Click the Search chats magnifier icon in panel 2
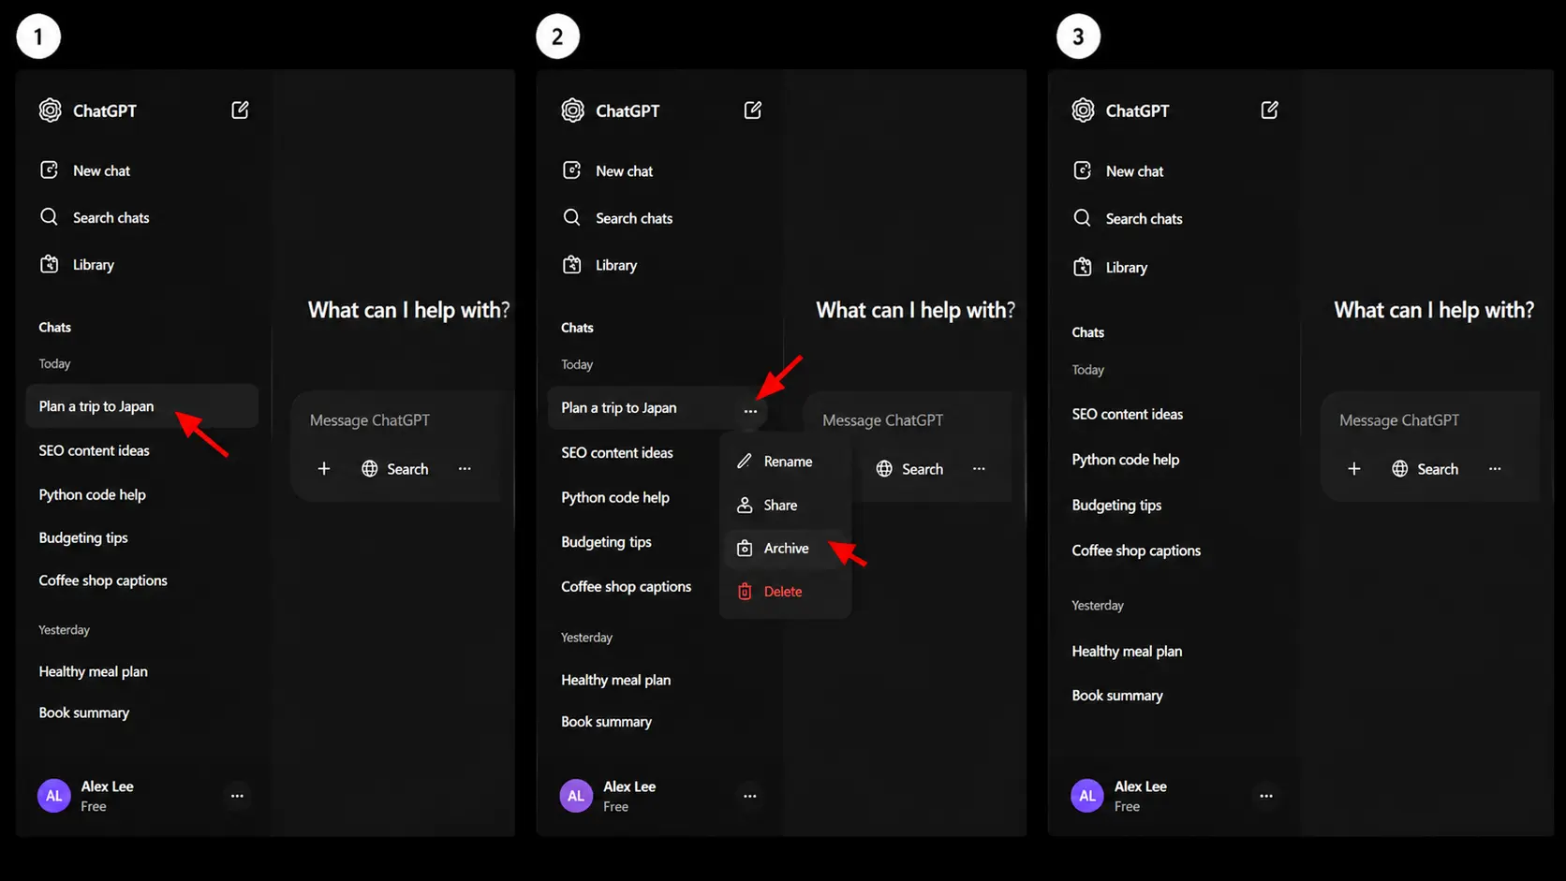Viewport: 1566px width, 881px height. coord(571,217)
